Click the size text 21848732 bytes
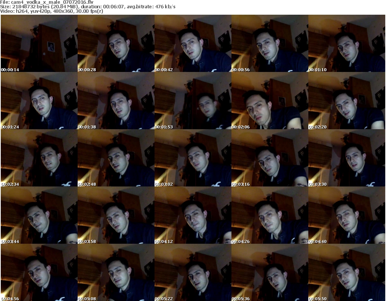386x301 pixels. [31, 7]
